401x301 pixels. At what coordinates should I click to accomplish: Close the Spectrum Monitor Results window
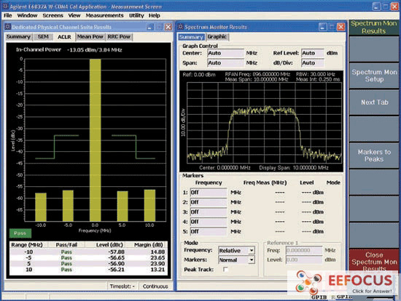pyautogui.click(x=340, y=27)
